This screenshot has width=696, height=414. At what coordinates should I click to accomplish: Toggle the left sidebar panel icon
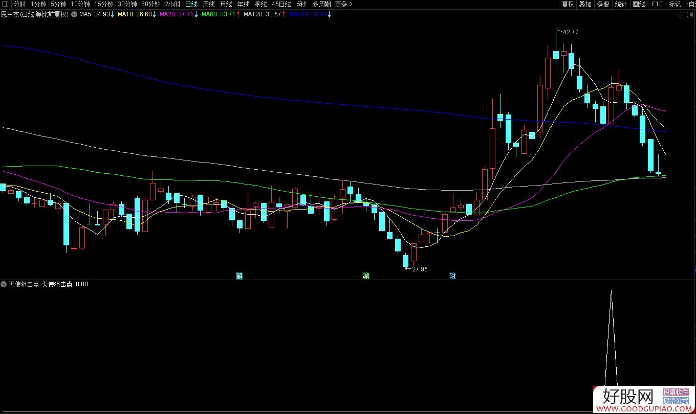coord(5,4)
